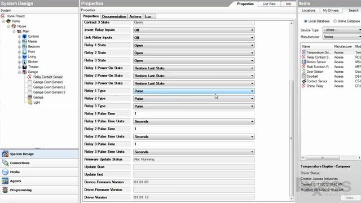Expand the Theater tree node

tap(19, 67)
